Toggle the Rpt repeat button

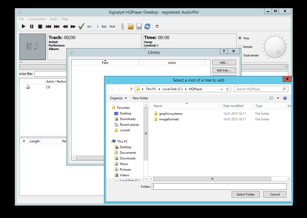104,26
